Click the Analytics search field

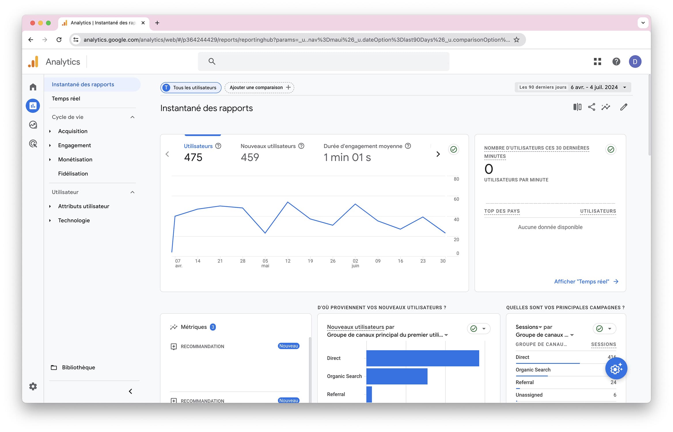[x=323, y=61]
